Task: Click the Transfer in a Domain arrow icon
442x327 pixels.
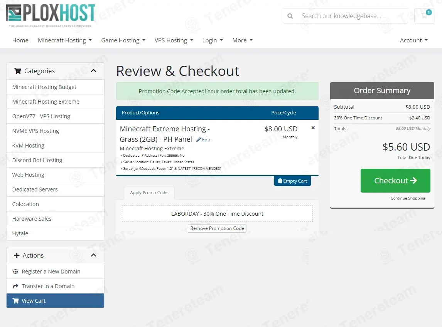Action: pyautogui.click(x=15, y=286)
